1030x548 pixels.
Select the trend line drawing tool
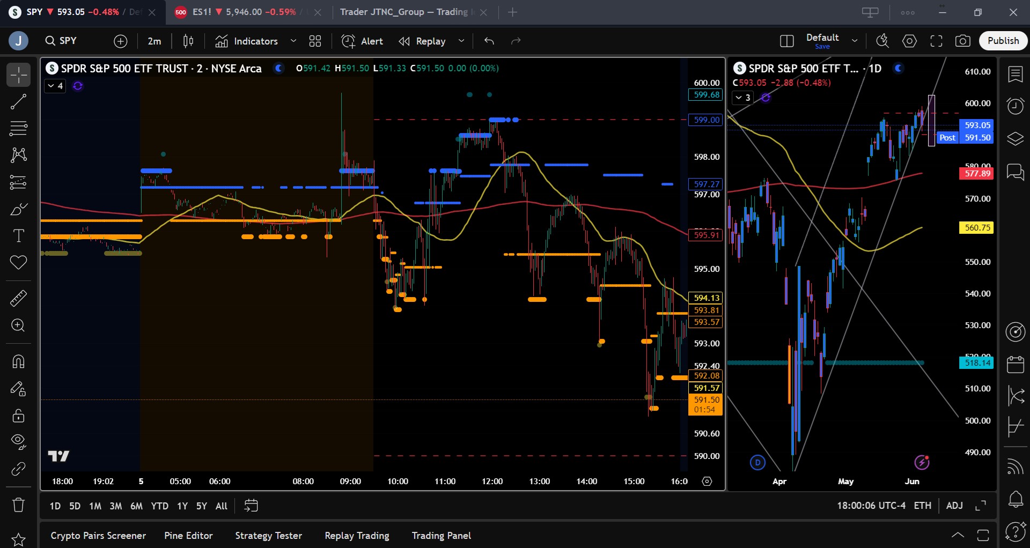(18, 101)
